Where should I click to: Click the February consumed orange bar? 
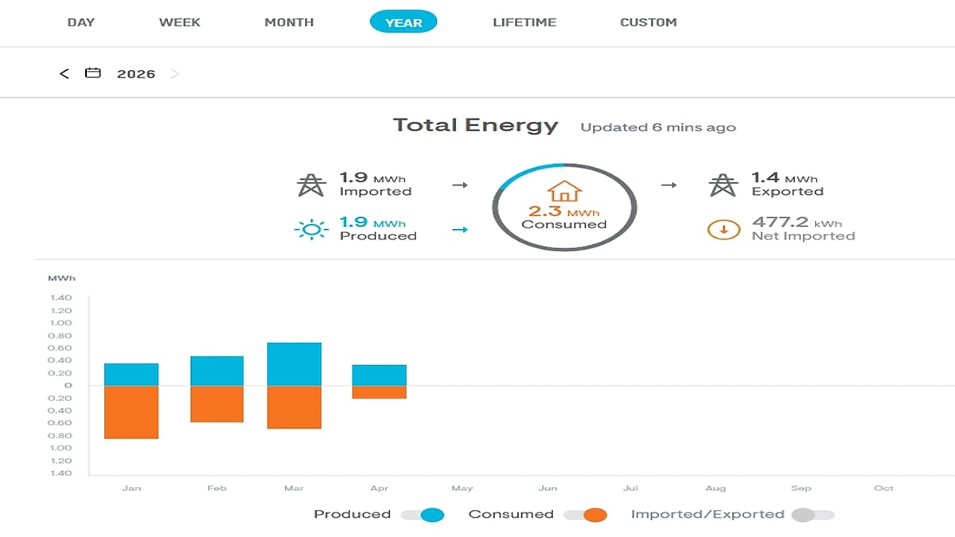pyautogui.click(x=216, y=403)
